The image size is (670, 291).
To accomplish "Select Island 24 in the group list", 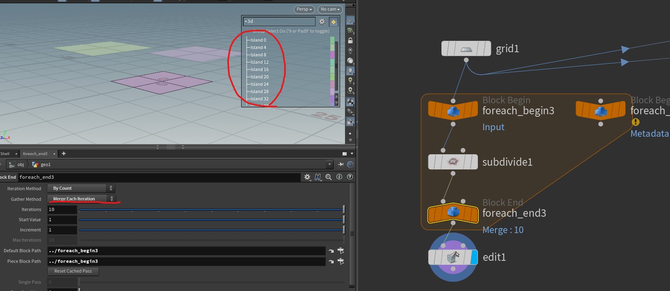I will [x=259, y=84].
